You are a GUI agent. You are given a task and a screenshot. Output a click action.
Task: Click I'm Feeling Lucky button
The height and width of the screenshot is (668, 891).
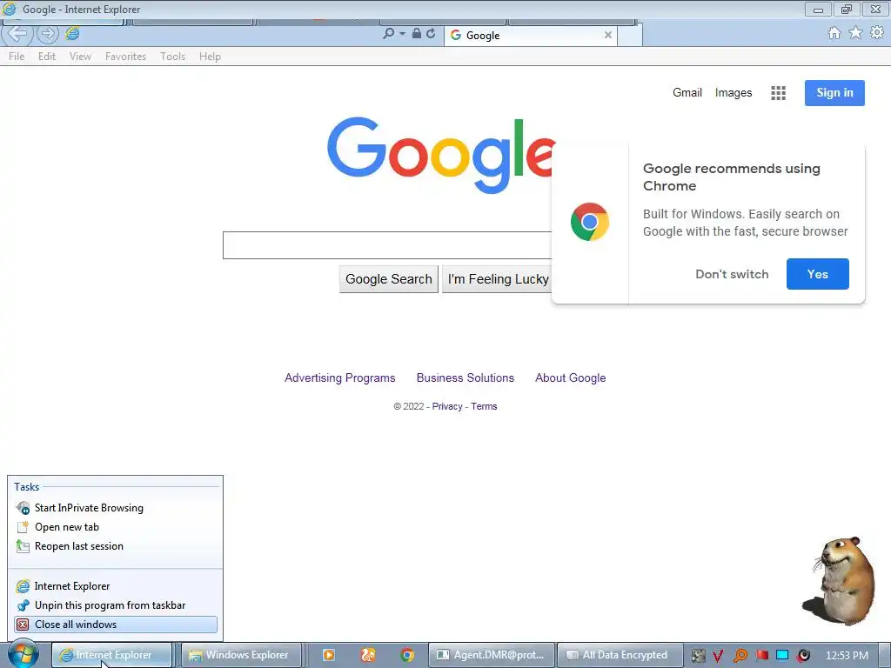point(497,279)
